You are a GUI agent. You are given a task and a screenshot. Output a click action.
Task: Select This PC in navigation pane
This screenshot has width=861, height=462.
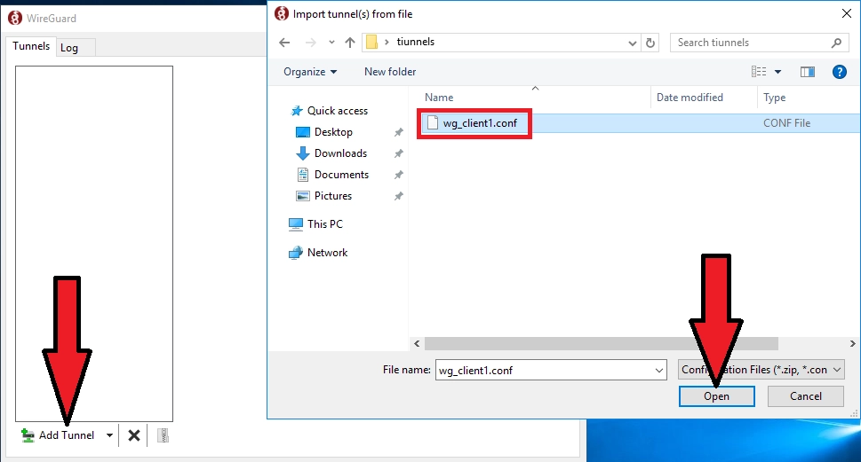coord(324,224)
